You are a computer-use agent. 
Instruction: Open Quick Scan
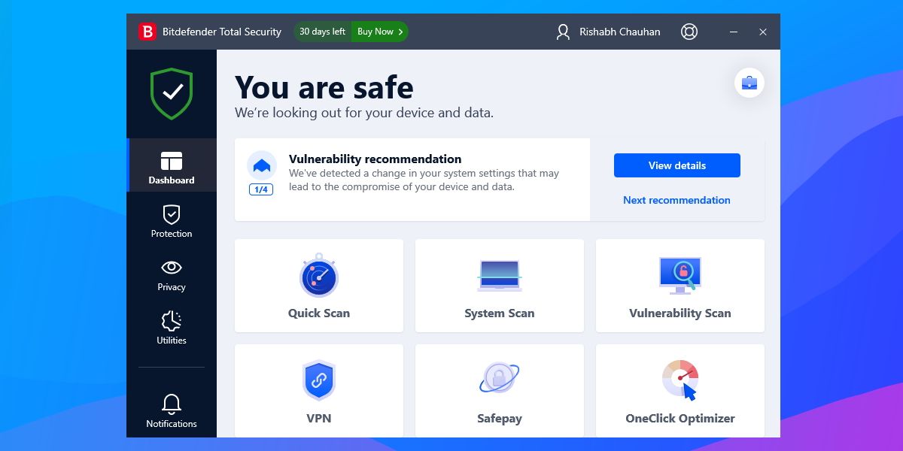(x=318, y=286)
